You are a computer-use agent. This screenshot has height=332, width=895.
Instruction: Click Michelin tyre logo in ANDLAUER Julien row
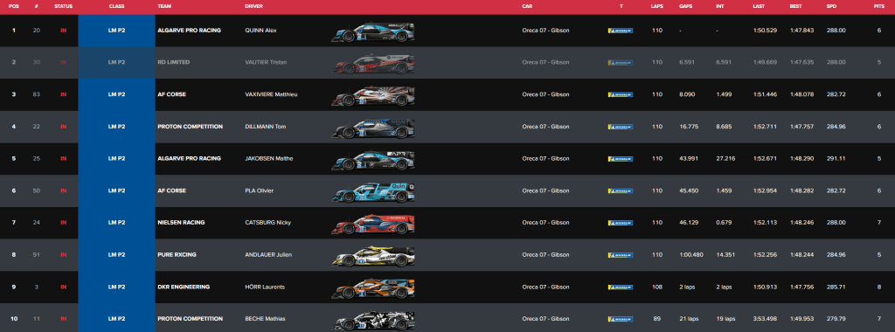[x=620, y=255]
